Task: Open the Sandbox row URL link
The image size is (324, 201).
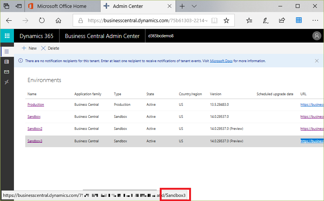Action: click(312, 117)
